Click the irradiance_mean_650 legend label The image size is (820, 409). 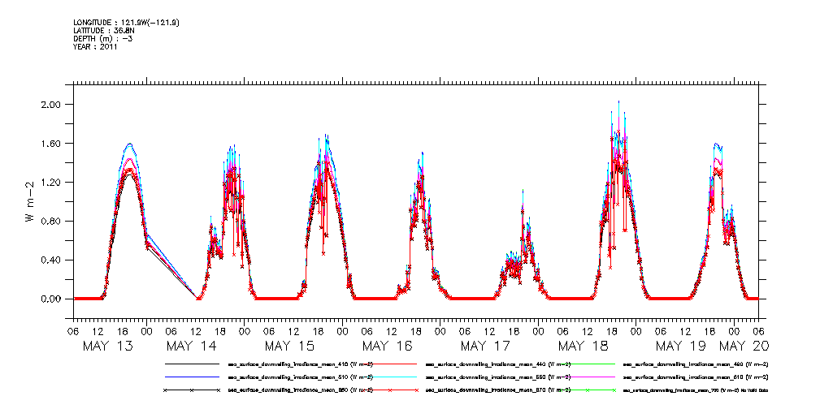300,390
